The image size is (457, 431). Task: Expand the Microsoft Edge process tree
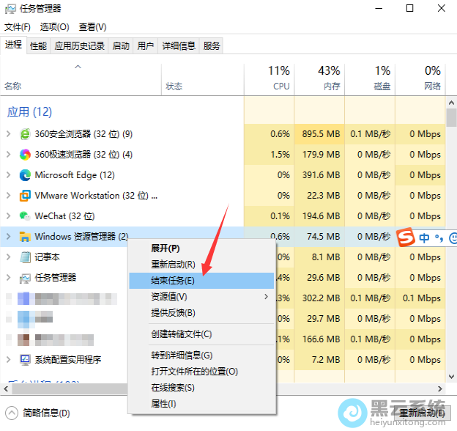pos(8,175)
